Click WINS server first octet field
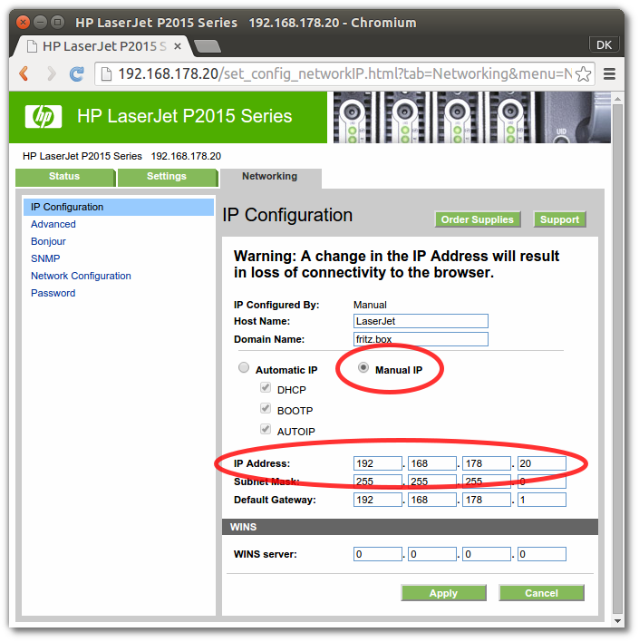The image size is (639, 642). (x=378, y=554)
